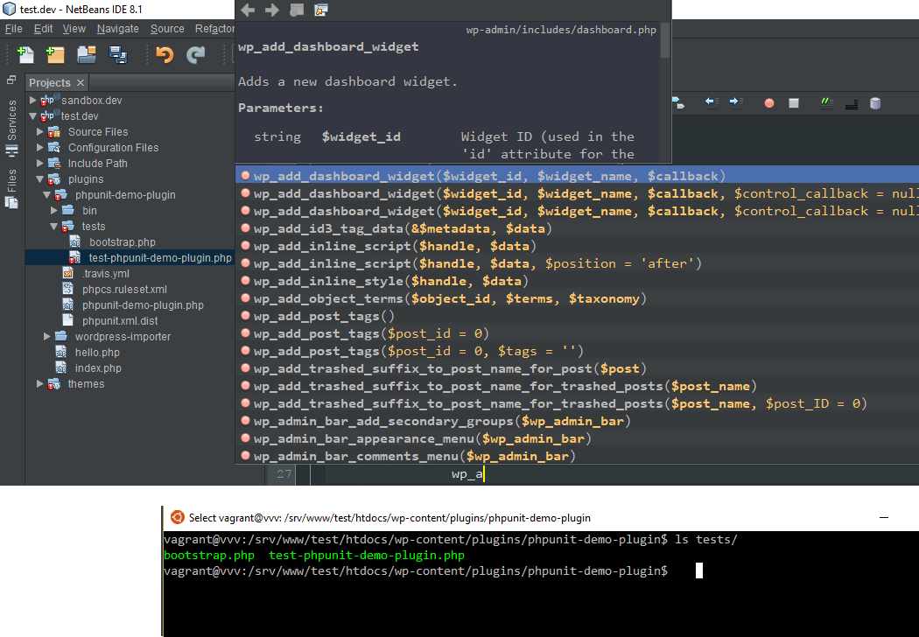This screenshot has width=919, height=637.
Task: Start macro recording with red circle
Action: tap(769, 103)
